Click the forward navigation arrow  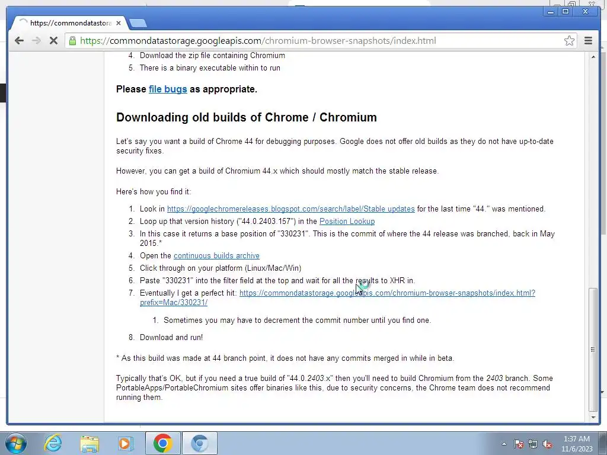pyautogui.click(x=36, y=41)
